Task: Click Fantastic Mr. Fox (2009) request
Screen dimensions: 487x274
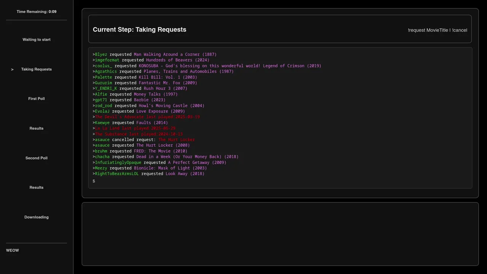Action: click(x=168, y=83)
